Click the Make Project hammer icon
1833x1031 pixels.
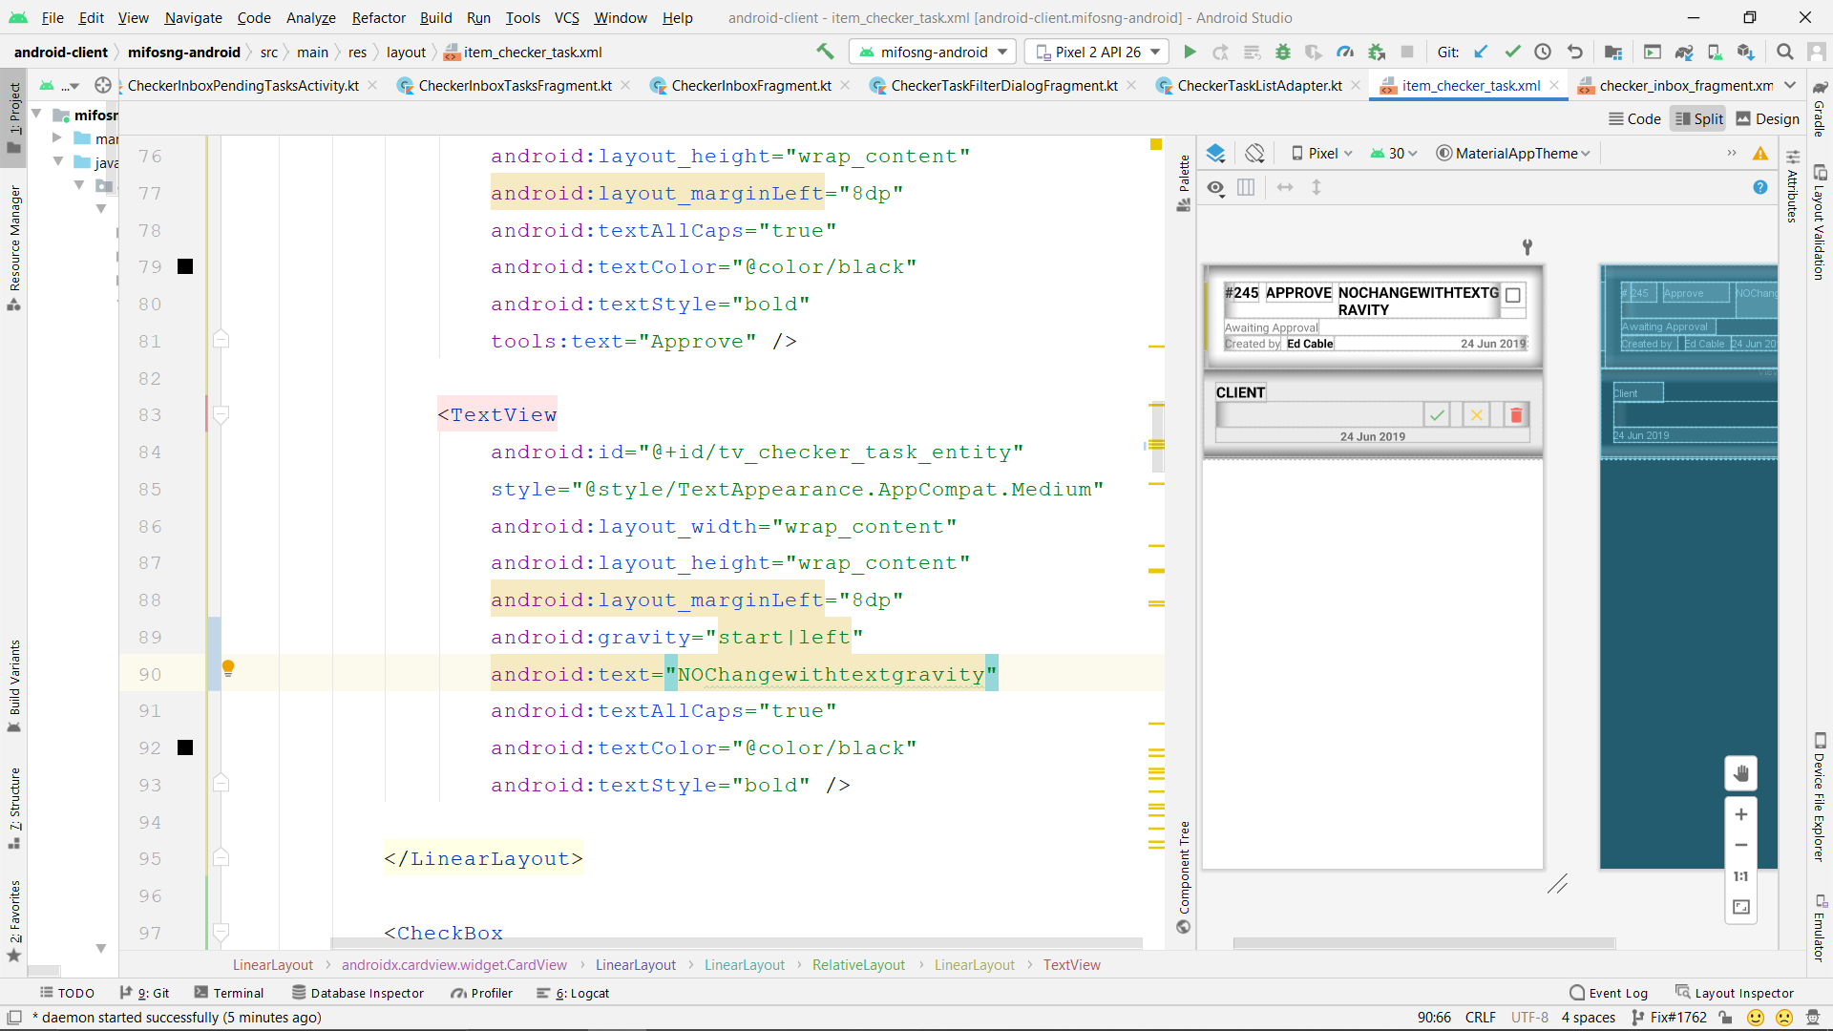click(825, 53)
